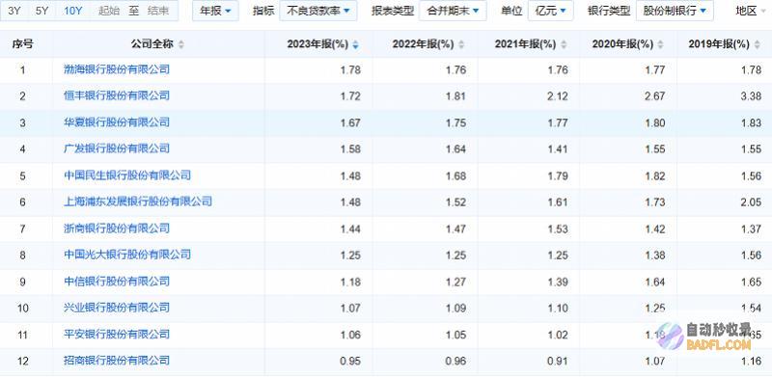Open the 合并期末 report type dropdown

click(x=453, y=11)
